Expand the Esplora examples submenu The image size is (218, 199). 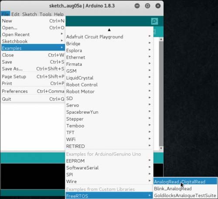[x=109, y=51]
